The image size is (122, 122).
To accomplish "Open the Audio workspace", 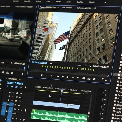I will coord(69,2).
